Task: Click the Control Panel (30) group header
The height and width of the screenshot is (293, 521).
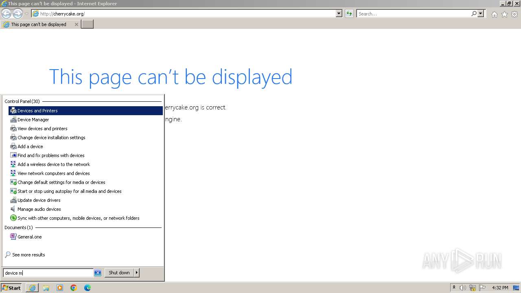Action: [22, 101]
